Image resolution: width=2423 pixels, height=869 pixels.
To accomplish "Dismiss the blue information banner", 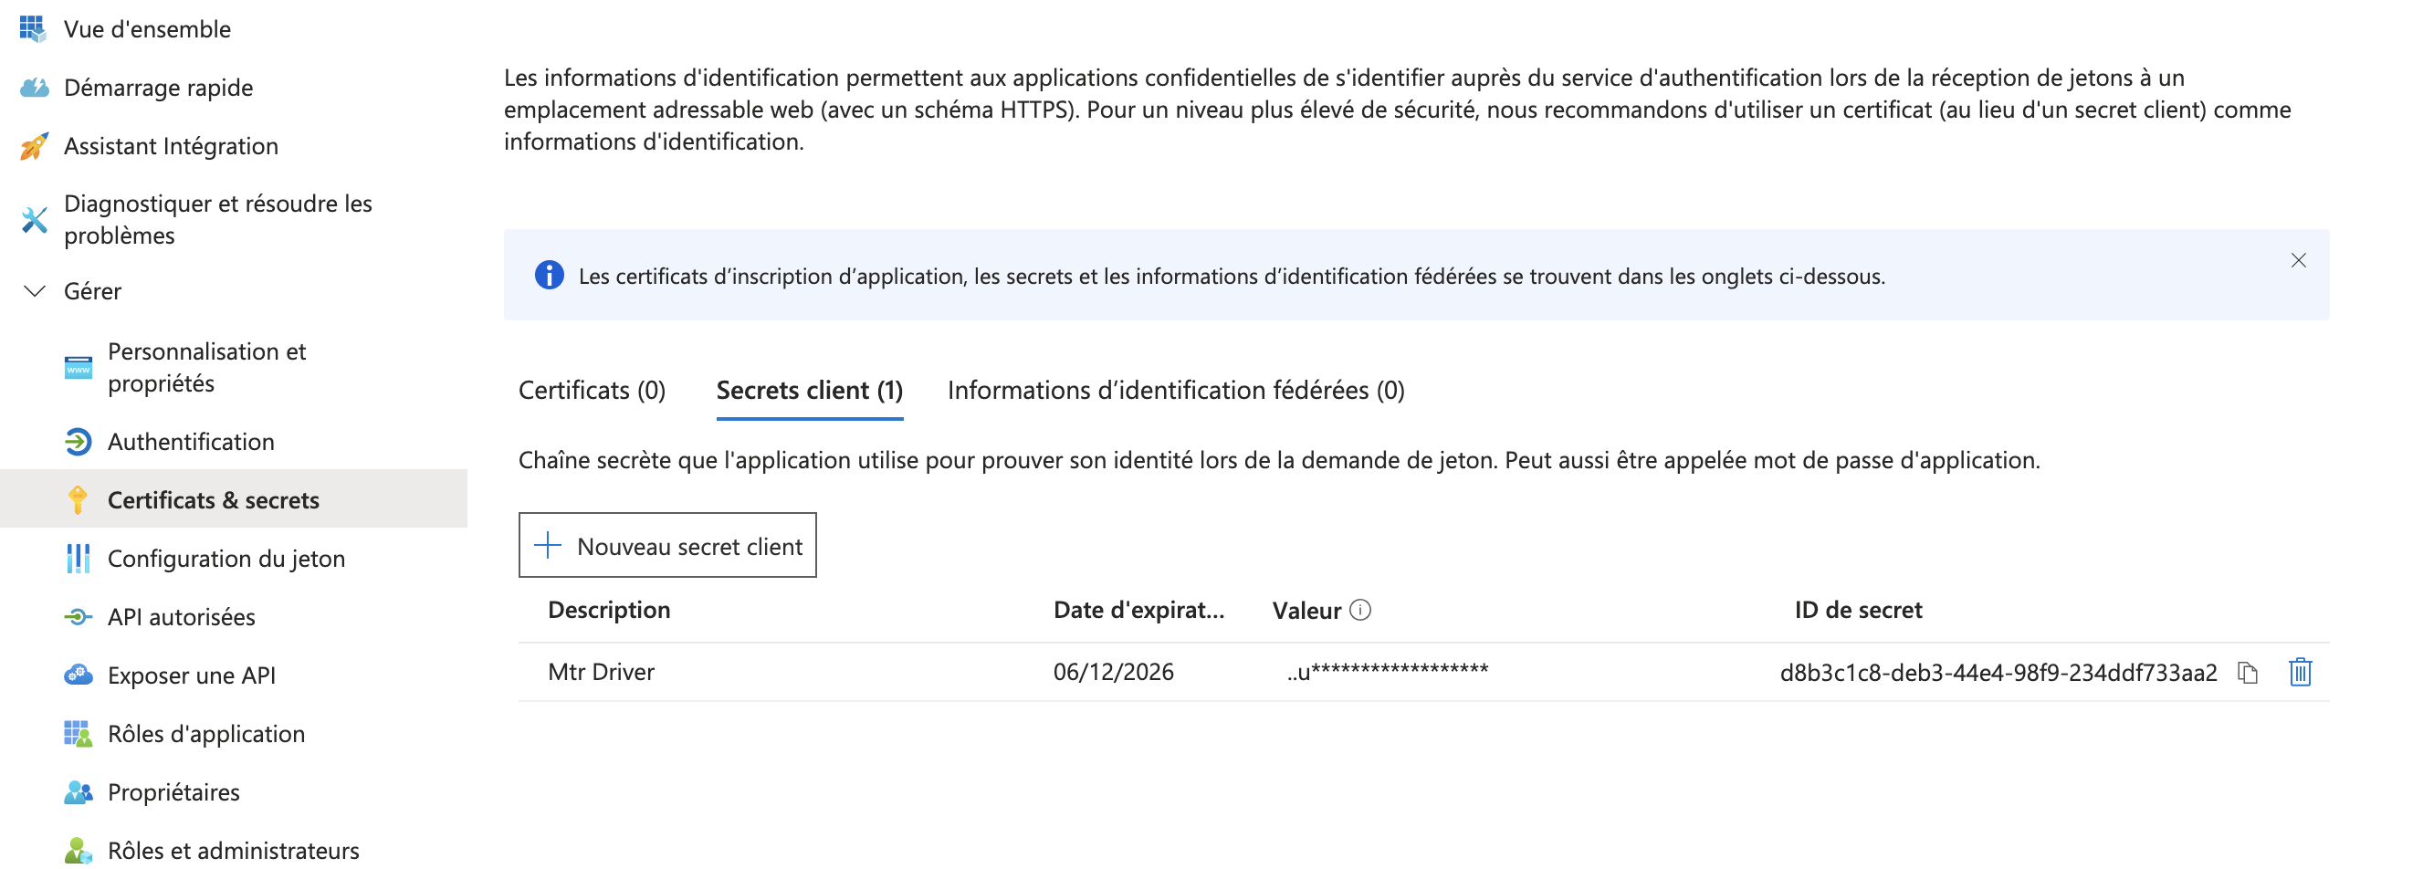I will [2298, 260].
